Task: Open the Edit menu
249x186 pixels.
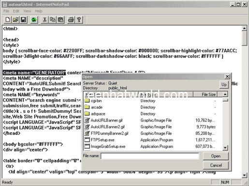Action: pyautogui.click(x=16, y=11)
